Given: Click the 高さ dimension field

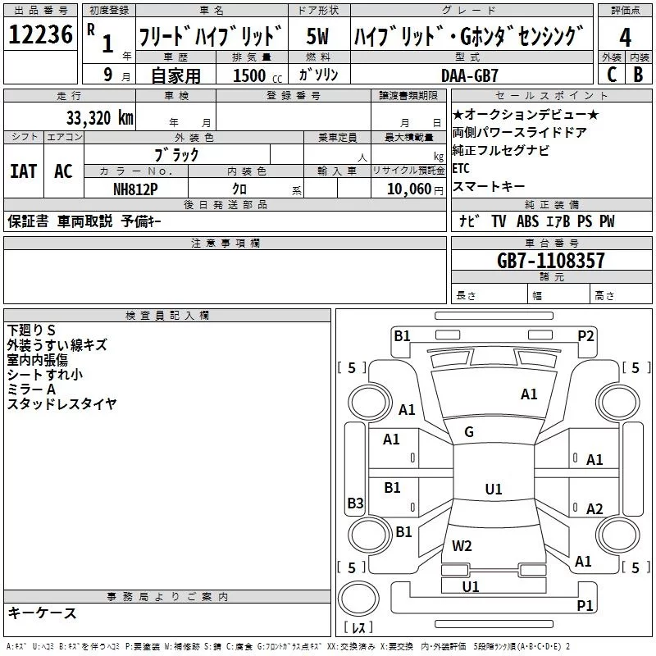Looking at the screenshot, I should pos(621,294).
